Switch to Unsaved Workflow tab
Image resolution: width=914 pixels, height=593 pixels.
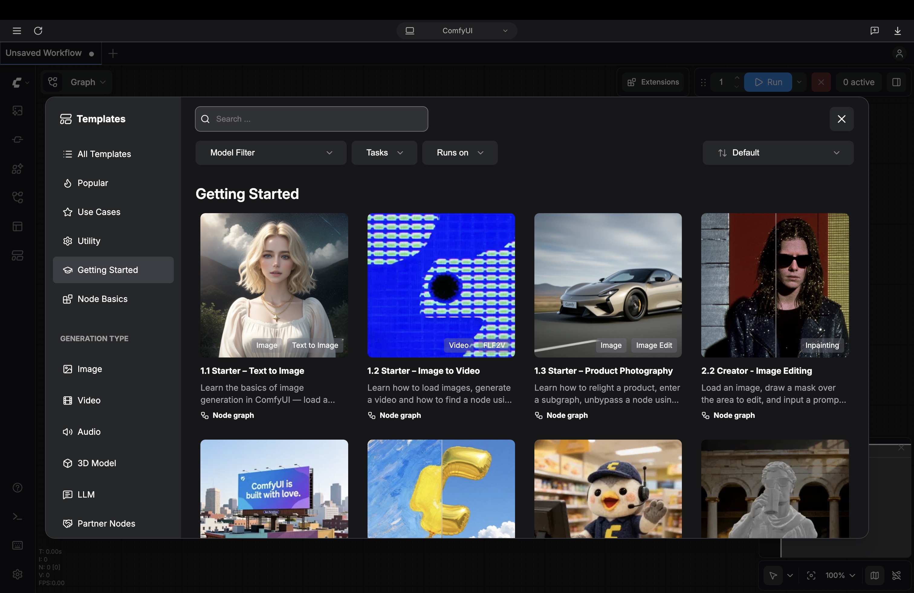(x=50, y=53)
